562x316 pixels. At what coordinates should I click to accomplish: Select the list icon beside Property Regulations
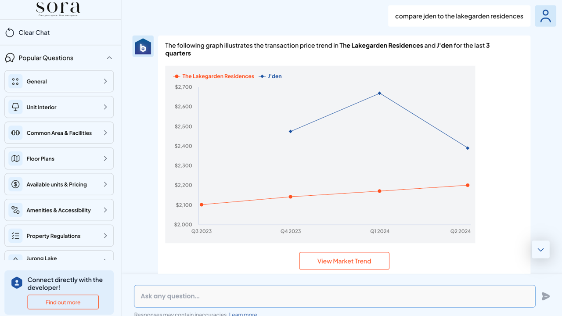click(15, 236)
